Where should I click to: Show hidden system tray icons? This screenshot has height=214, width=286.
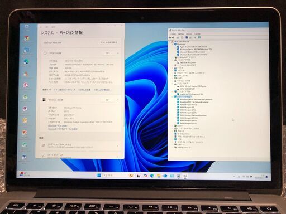[x=234, y=177]
